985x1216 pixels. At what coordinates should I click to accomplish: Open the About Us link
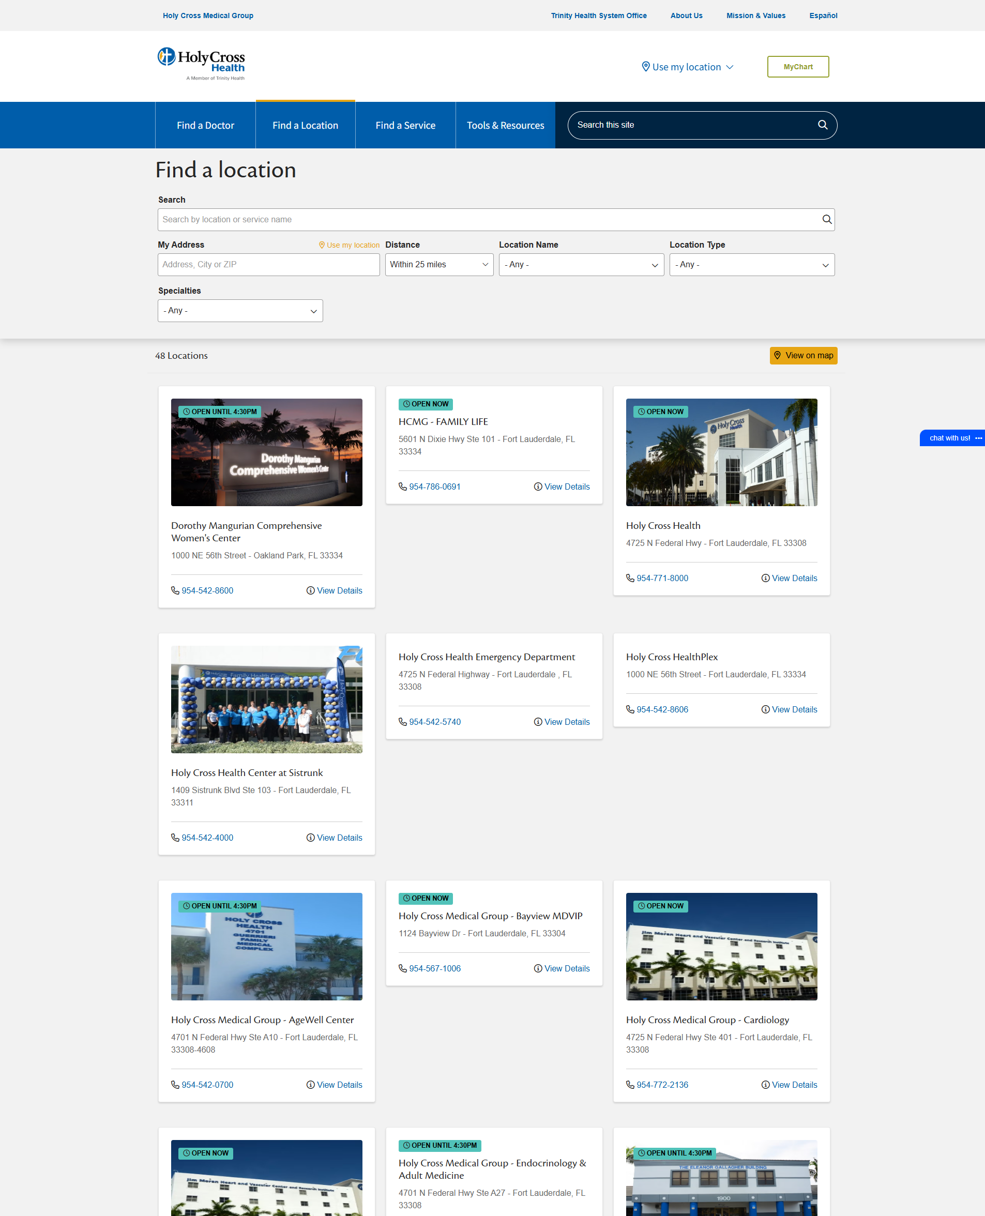(687, 16)
